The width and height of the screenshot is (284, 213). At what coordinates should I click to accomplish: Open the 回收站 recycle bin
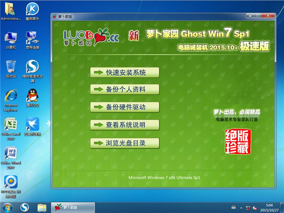coord(11,67)
